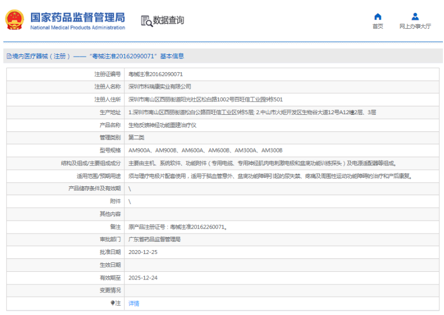Click the 生产地址 row label

[x=110, y=113]
